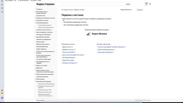The height and width of the screenshot is (103, 183).
Task: Click the orange icon in browser sidebar bottom
Action: [x=2, y=93]
